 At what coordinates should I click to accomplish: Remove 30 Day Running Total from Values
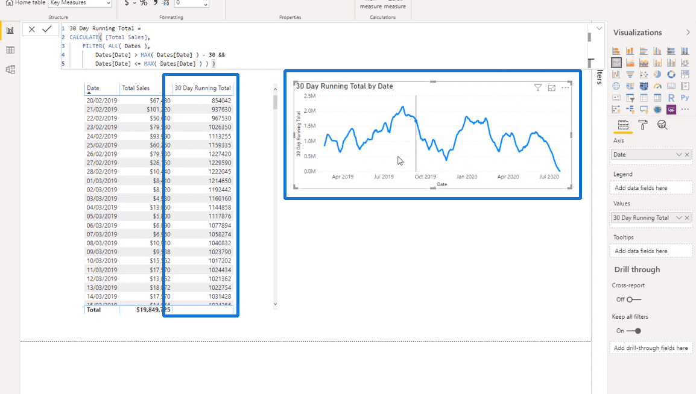687,218
